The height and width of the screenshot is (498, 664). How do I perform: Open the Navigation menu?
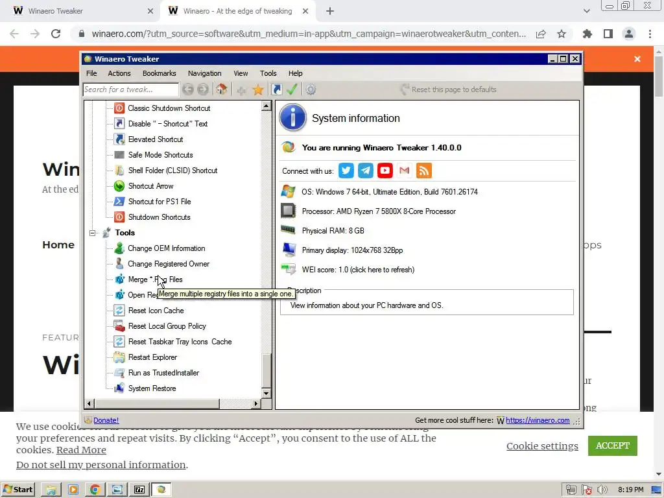point(204,73)
